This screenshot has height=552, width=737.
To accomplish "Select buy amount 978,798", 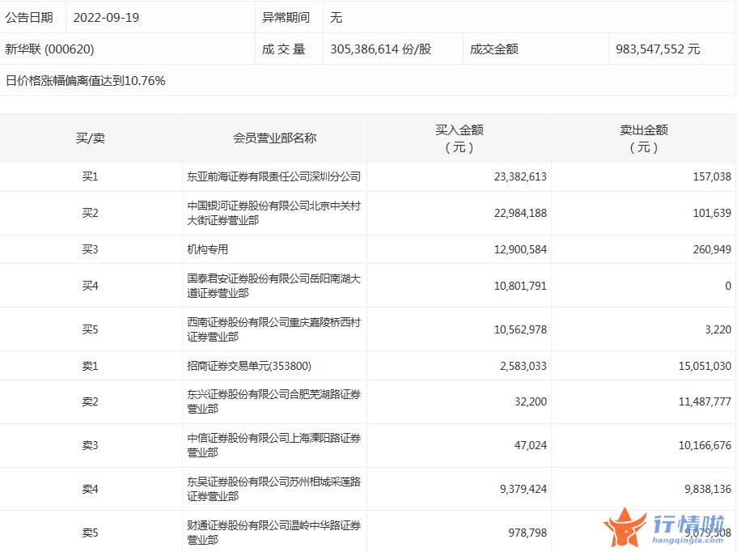I will pos(527,533).
